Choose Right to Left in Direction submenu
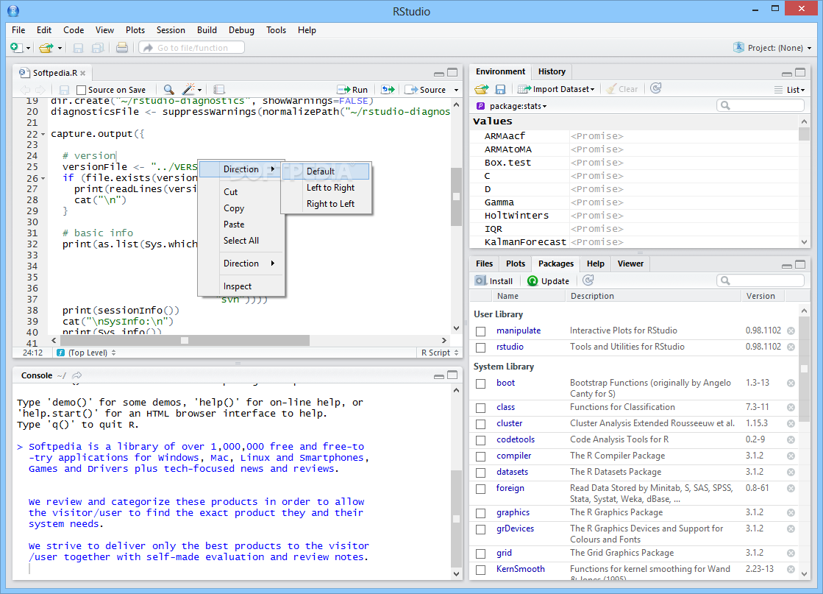 [330, 204]
